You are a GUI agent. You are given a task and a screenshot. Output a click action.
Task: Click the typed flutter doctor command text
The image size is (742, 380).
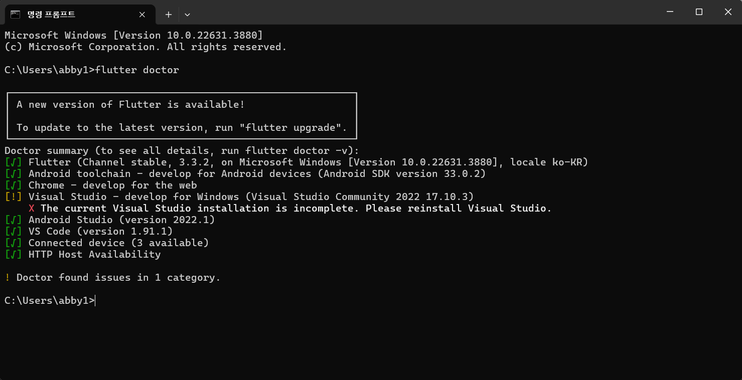(x=137, y=70)
